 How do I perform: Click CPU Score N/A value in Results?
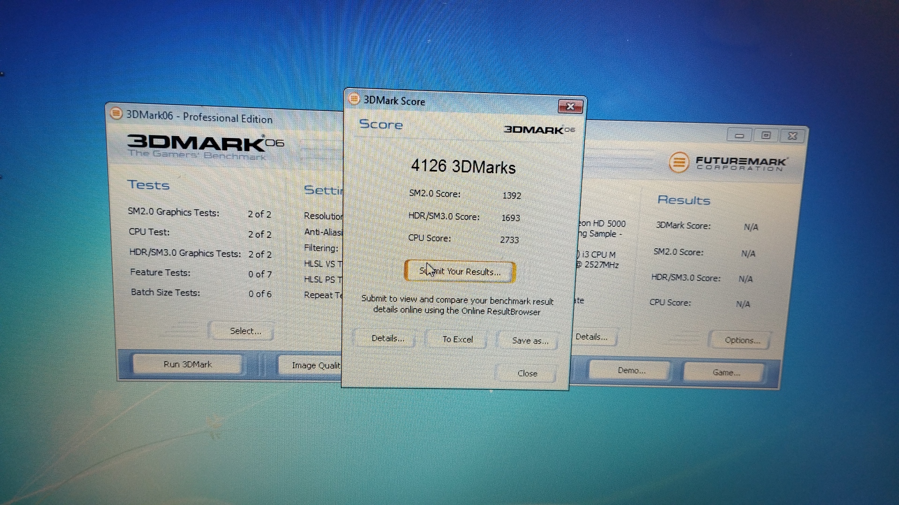click(743, 304)
